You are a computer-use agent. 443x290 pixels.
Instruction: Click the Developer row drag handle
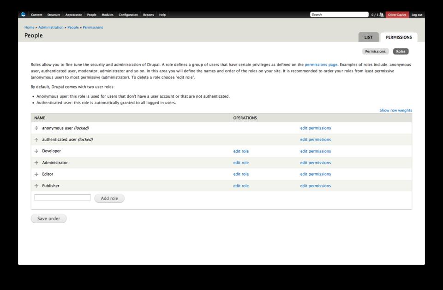coord(36,151)
